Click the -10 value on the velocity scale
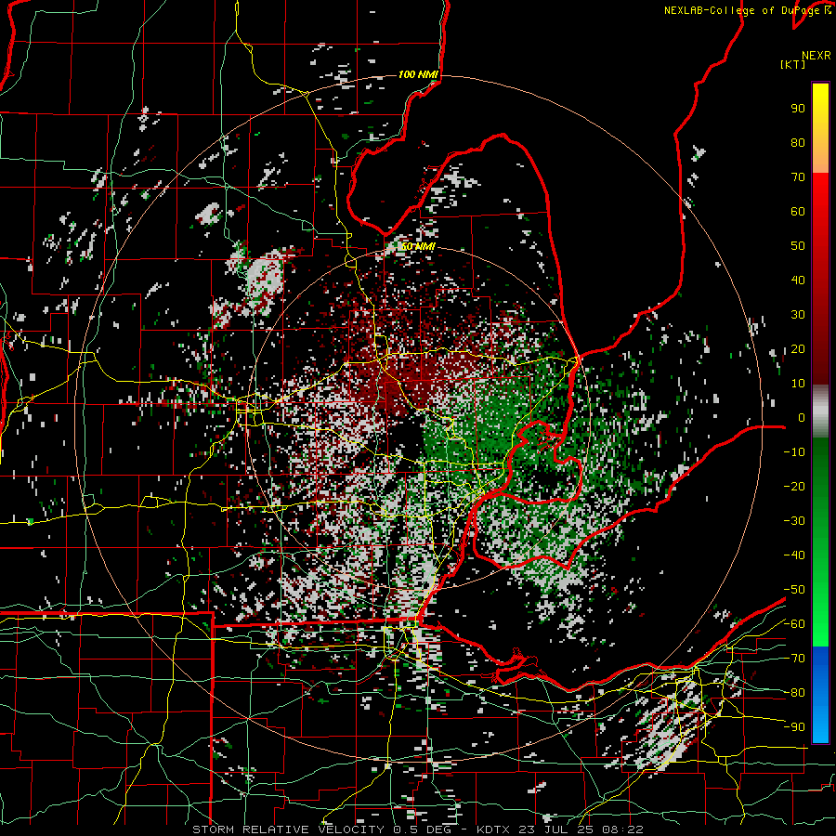 tap(794, 452)
